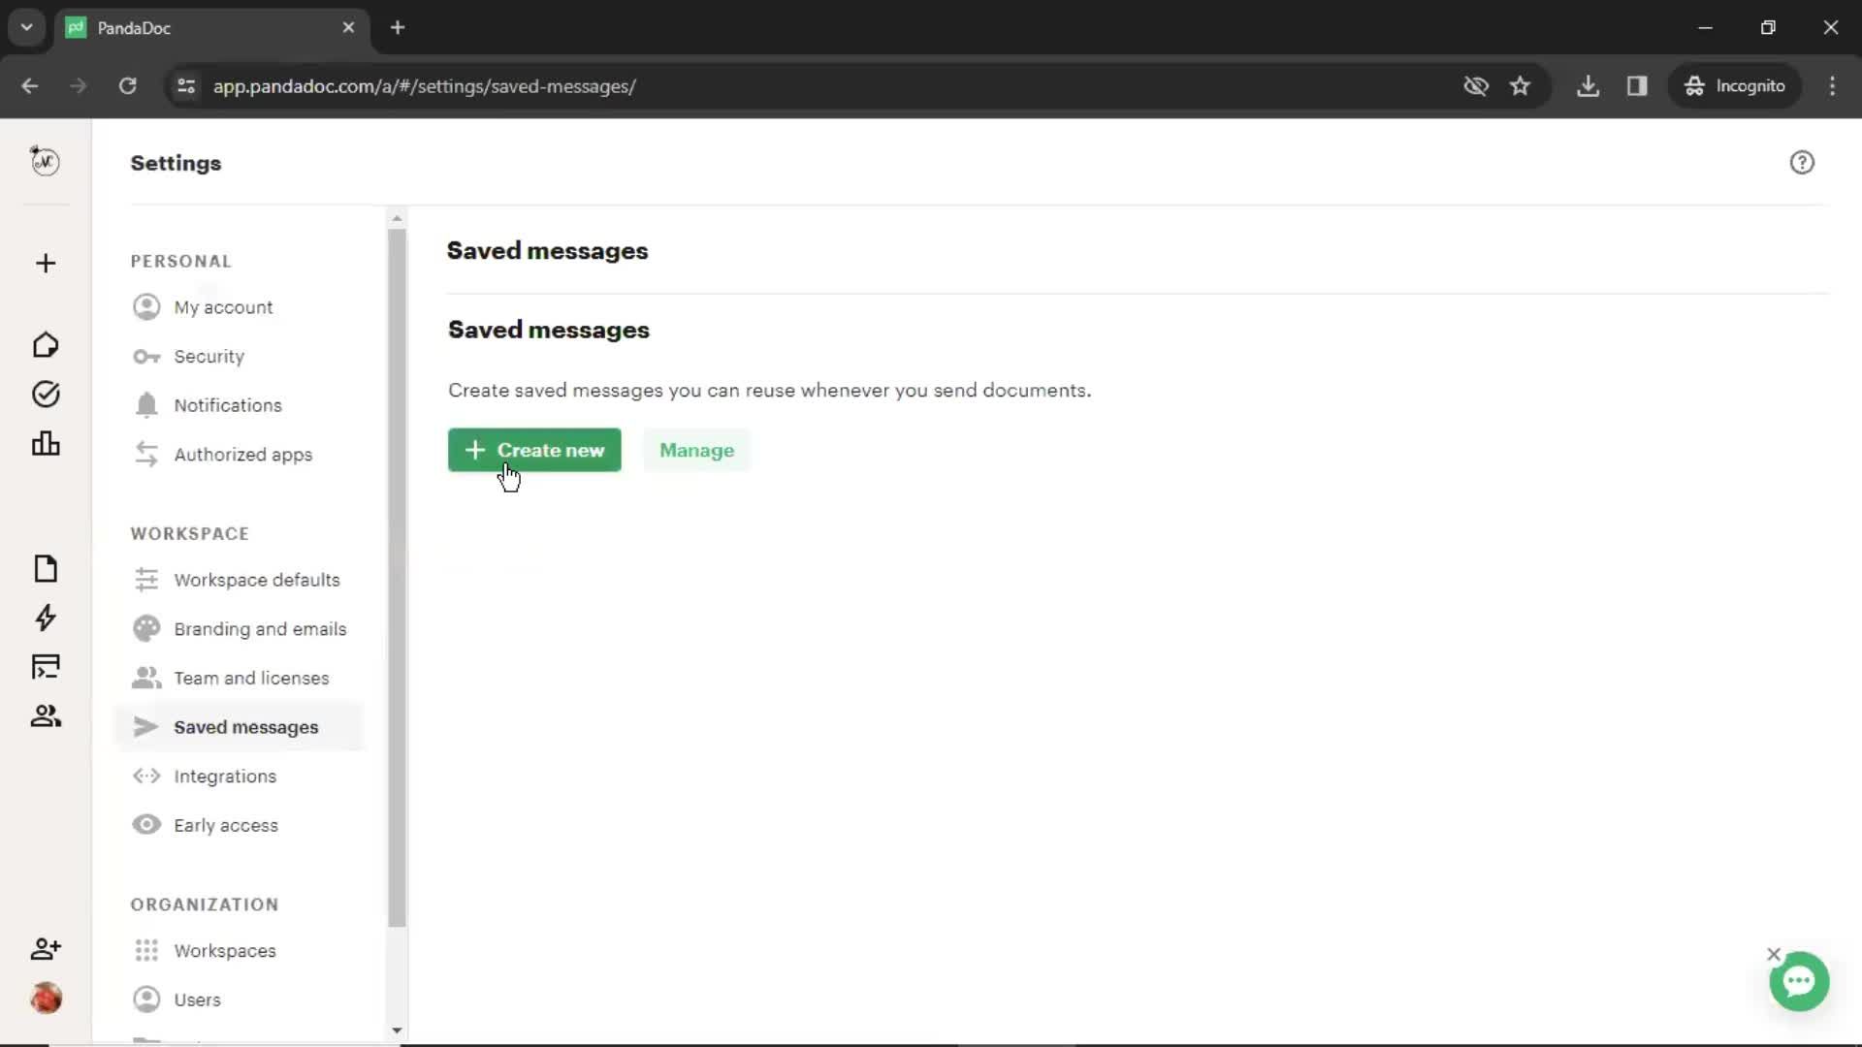
Task: Open the Contacts/Team sidebar icon
Action: (45, 715)
